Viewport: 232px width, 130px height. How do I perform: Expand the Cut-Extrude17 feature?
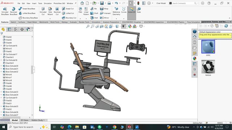coord(1,55)
